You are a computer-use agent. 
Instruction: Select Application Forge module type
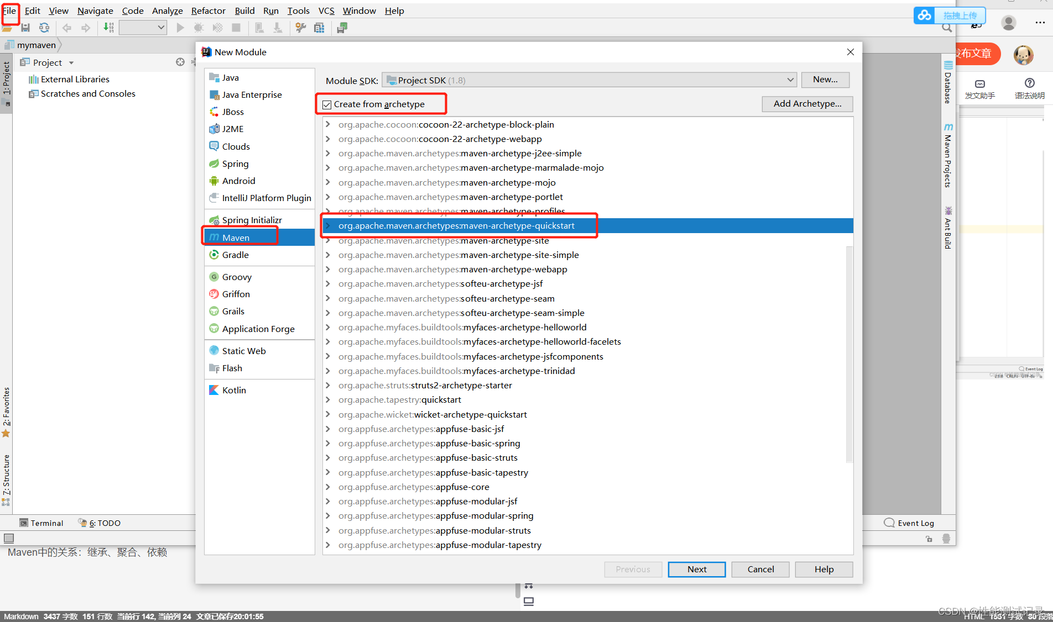[x=259, y=329]
